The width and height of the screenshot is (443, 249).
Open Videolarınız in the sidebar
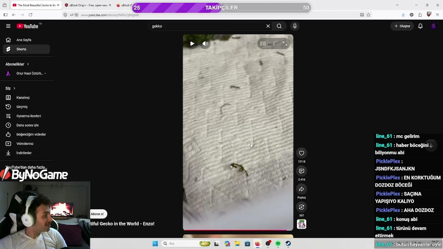coord(26,144)
